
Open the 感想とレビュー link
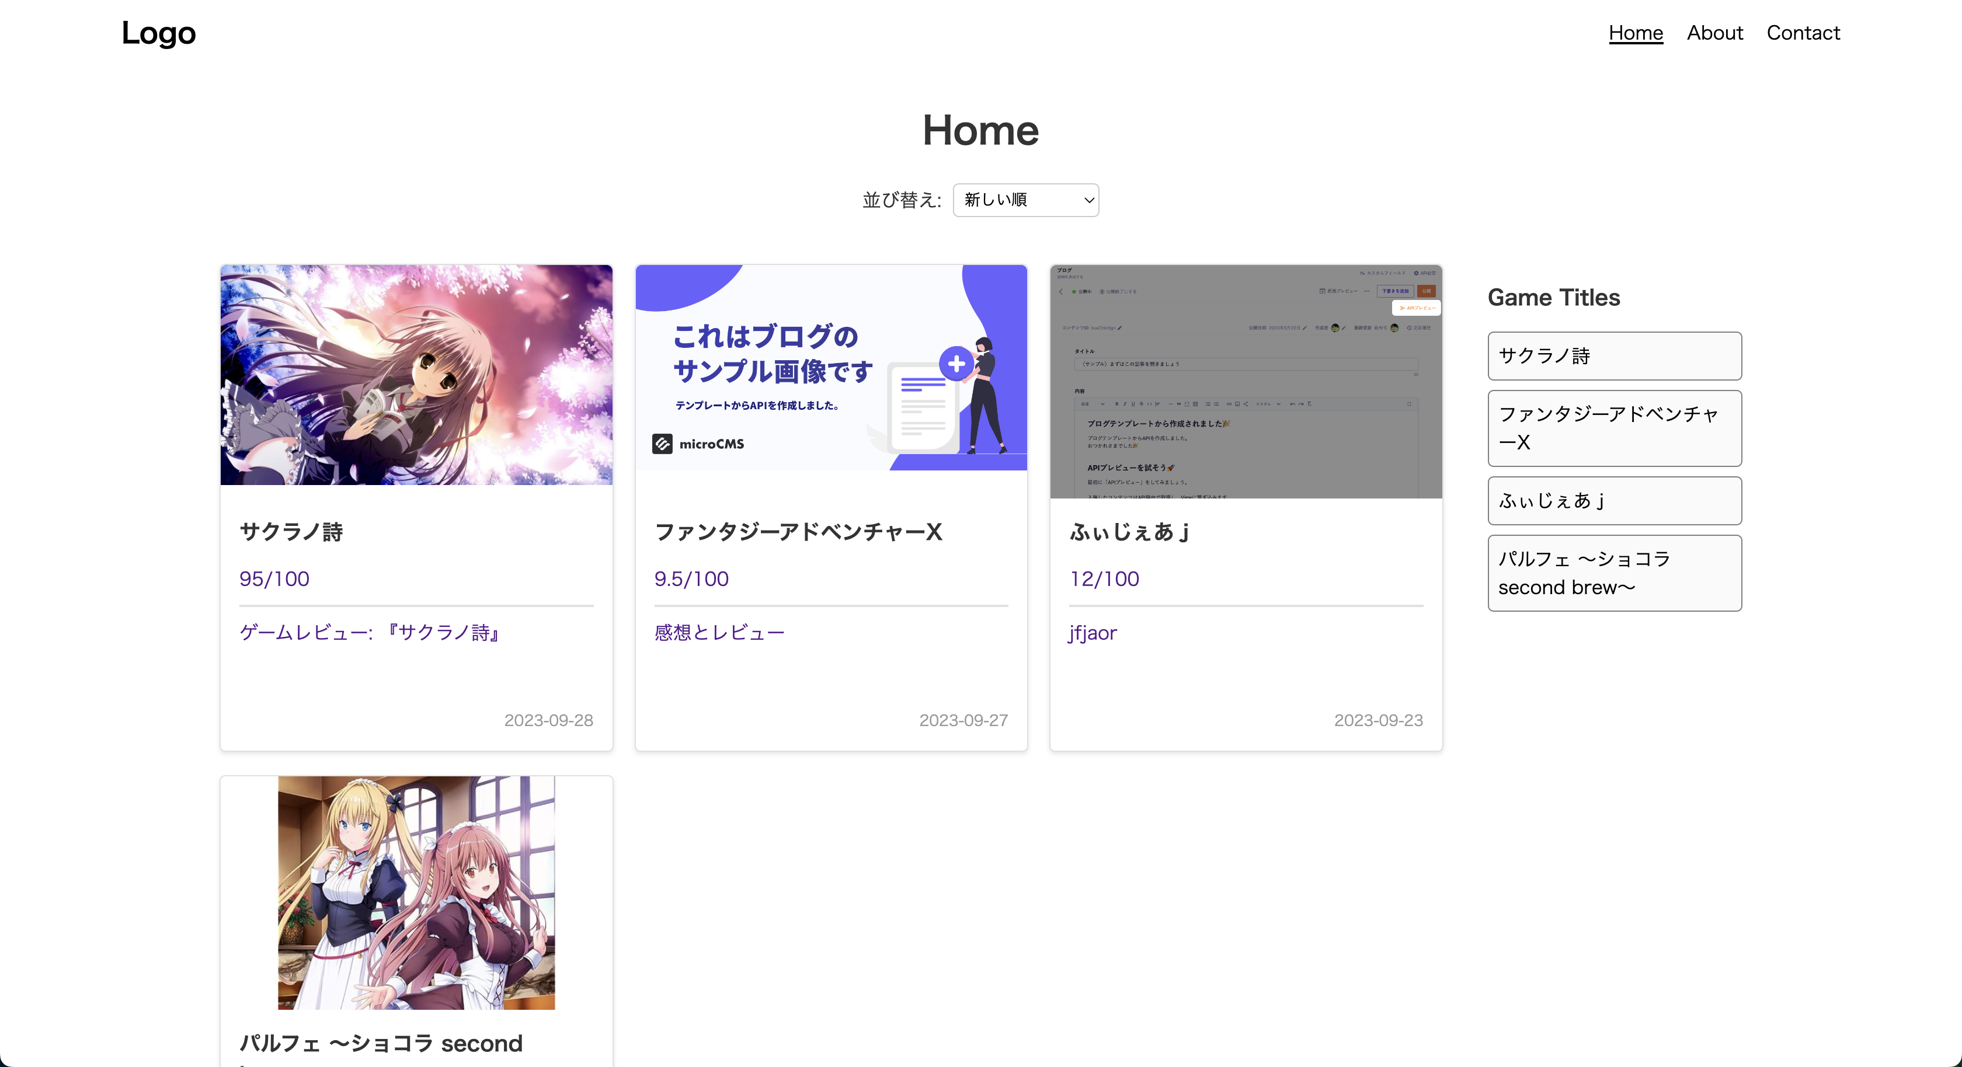point(719,632)
